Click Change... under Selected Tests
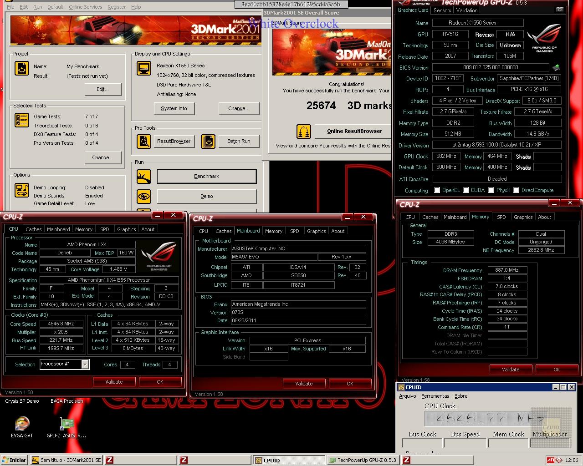Image resolution: width=583 pixels, height=466 pixels. tap(103, 157)
